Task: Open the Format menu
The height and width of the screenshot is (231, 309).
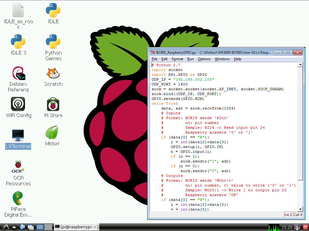Action: point(177,59)
